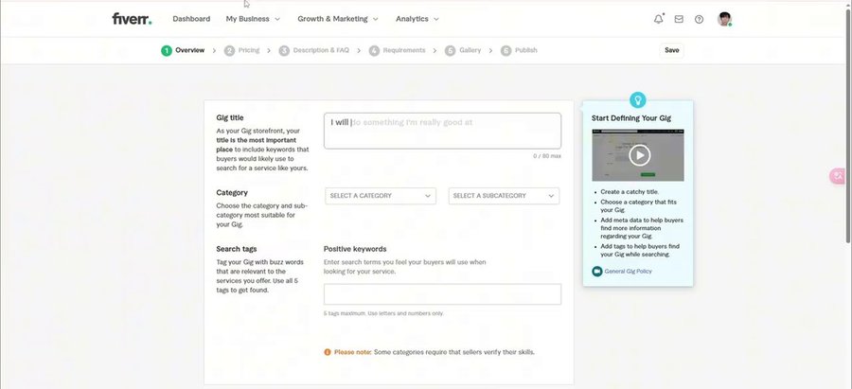The image size is (852, 389).
Task: Click step 1 Overview circle
Action: (x=167, y=50)
